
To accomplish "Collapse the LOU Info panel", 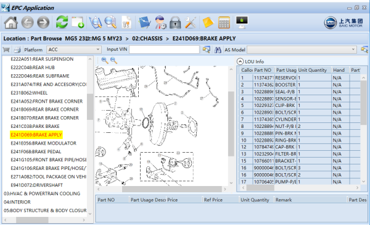I will pos(240,62).
